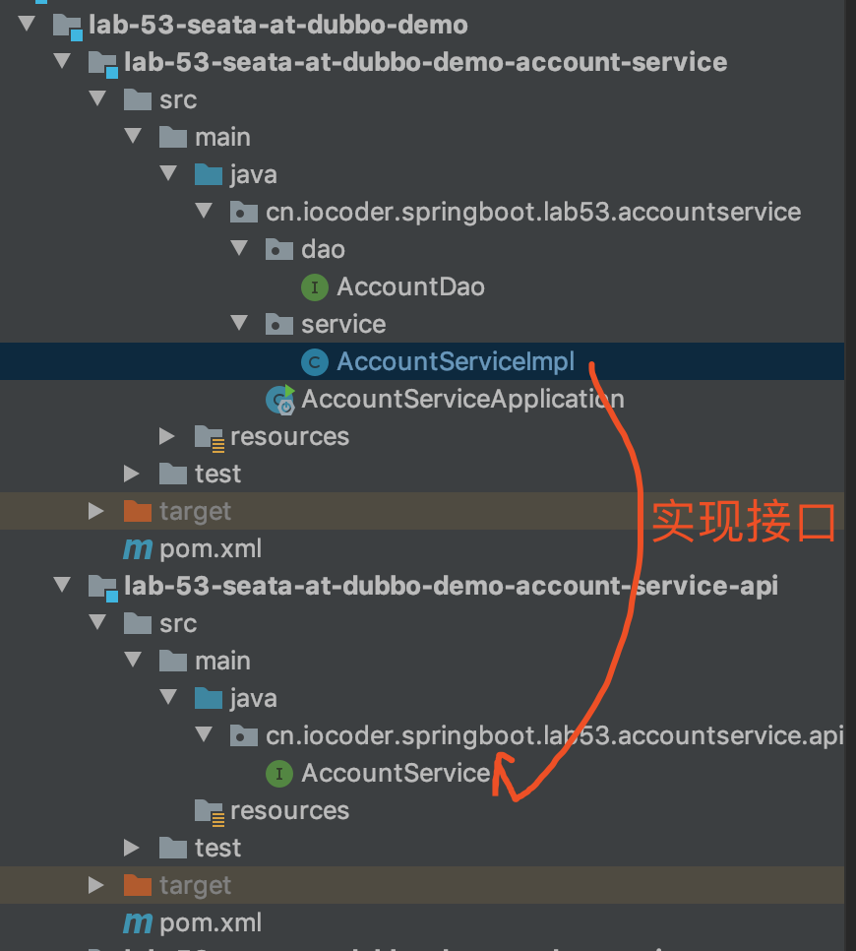
Task: Select the cn.iocoder.springboot.lab53.accountservice package
Action: click(533, 213)
